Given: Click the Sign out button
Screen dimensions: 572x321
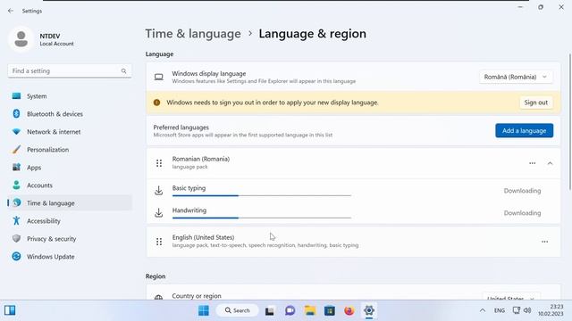Looking at the screenshot, I should click(x=536, y=103).
